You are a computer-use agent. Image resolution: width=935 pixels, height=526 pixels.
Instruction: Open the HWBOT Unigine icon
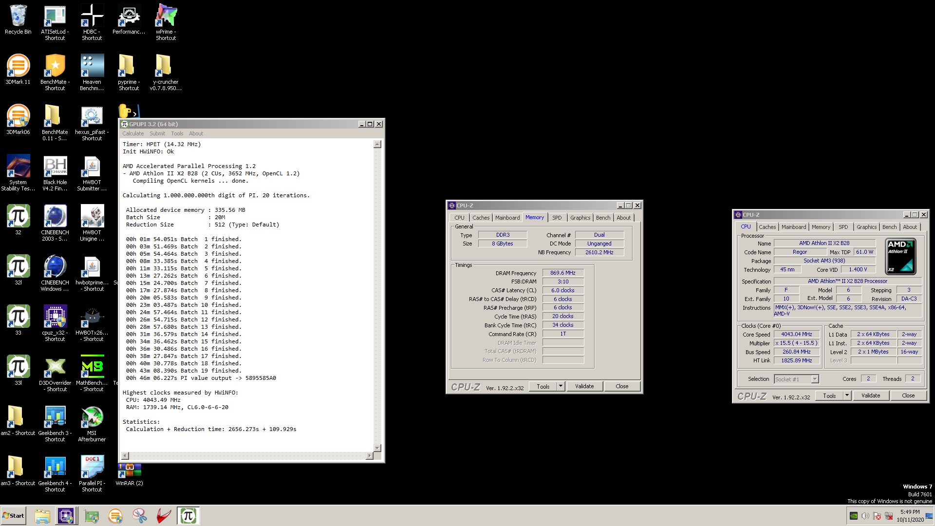[92, 223]
